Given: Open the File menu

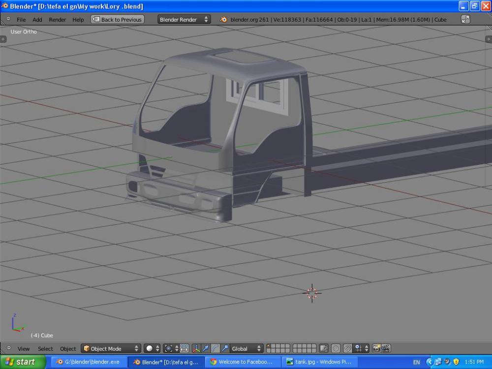Looking at the screenshot, I should click(21, 20).
